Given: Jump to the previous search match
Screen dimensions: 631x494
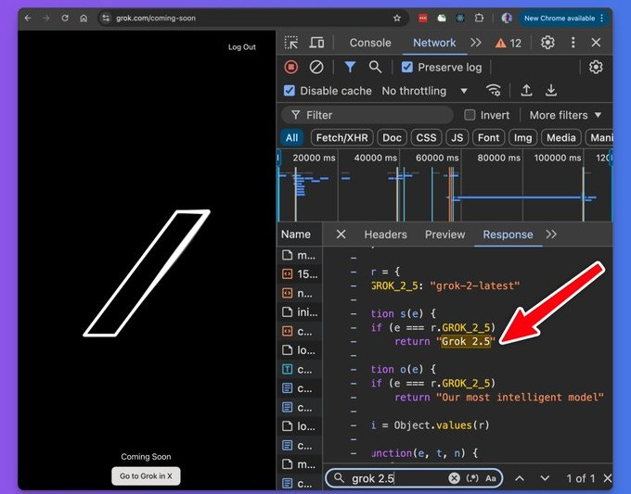Looking at the screenshot, I should pos(520,478).
